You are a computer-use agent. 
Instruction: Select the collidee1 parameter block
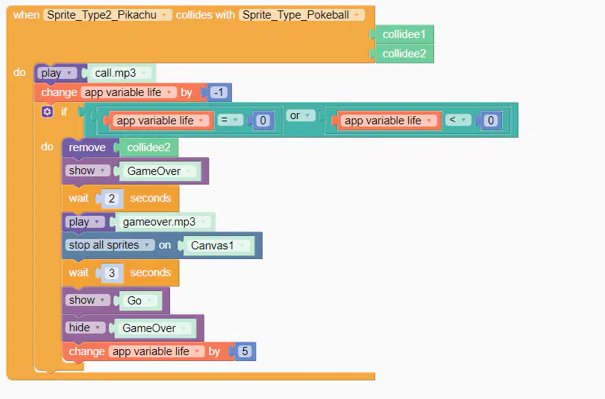pos(404,34)
